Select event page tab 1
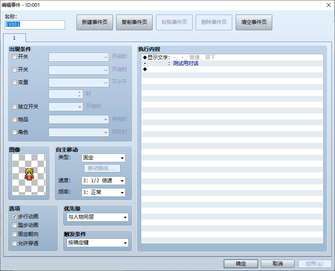The height and width of the screenshot is (271, 335). click(15, 38)
